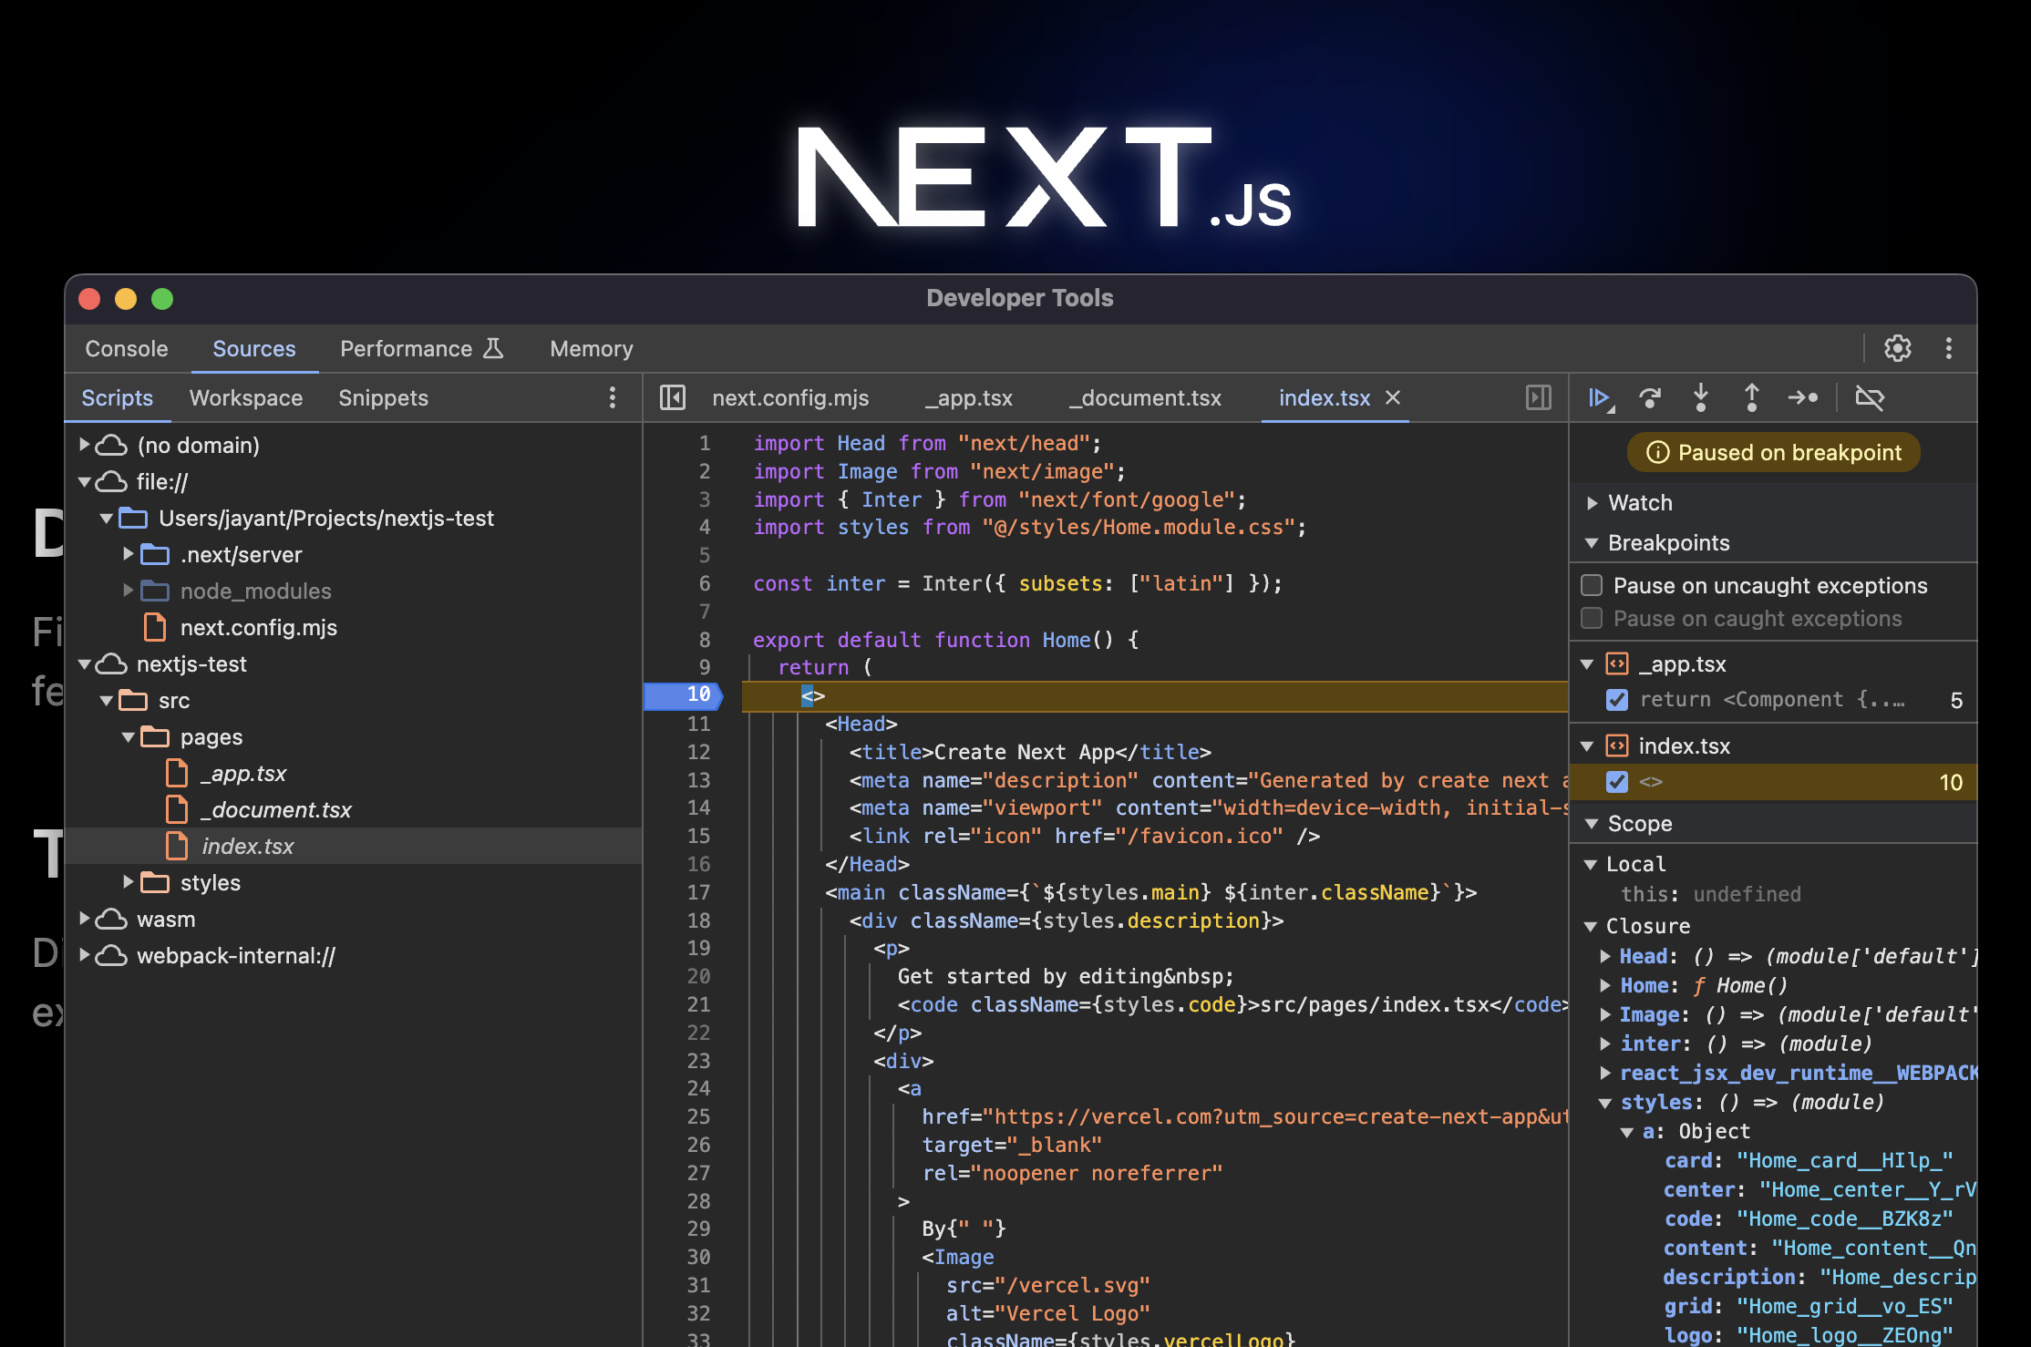Click Performance tab experimental flask icon
Image resolution: width=2031 pixels, height=1347 pixels.
(493, 348)
